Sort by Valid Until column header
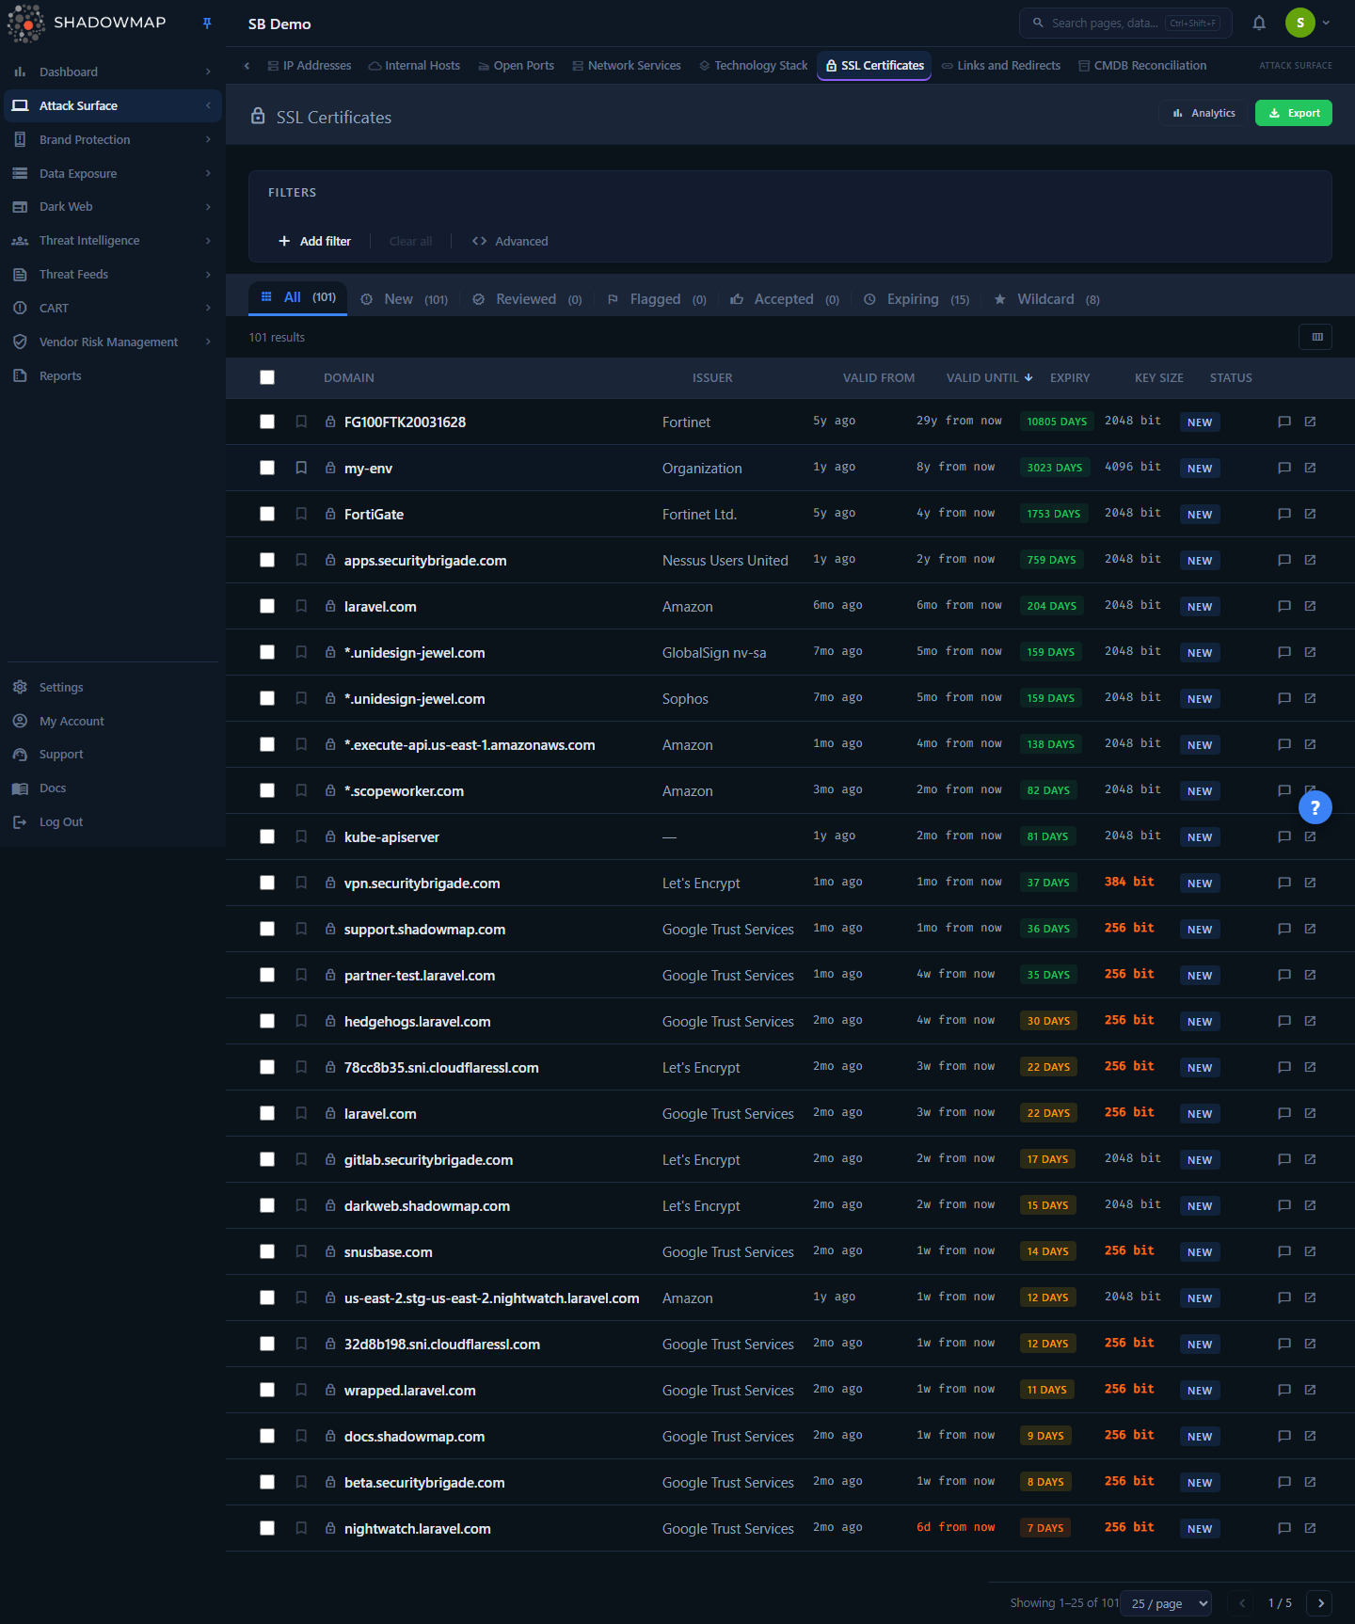Screen dimensions: 1355x1624 pos(989,377)
